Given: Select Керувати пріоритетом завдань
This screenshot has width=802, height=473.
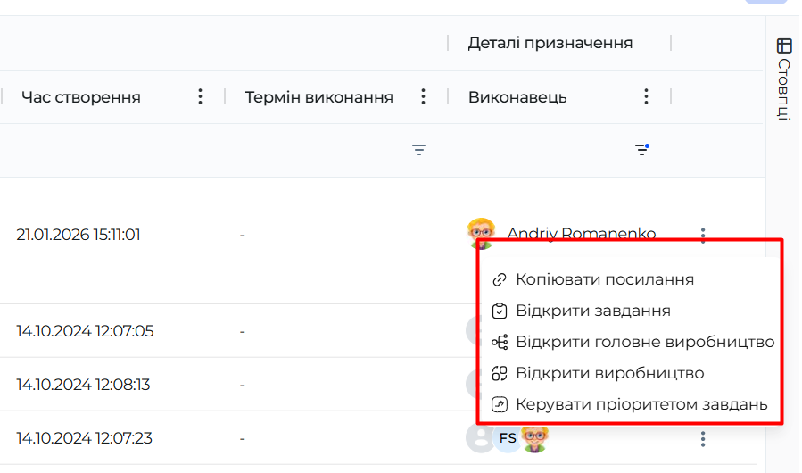Looking at the screenshot, I should coord(641,404).
